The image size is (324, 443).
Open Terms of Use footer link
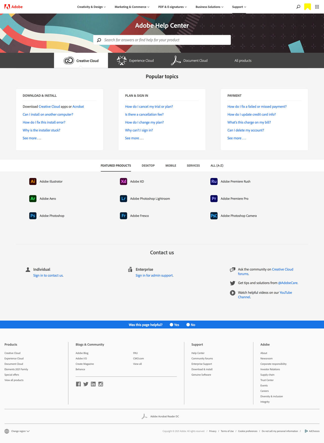coord(227,431)
